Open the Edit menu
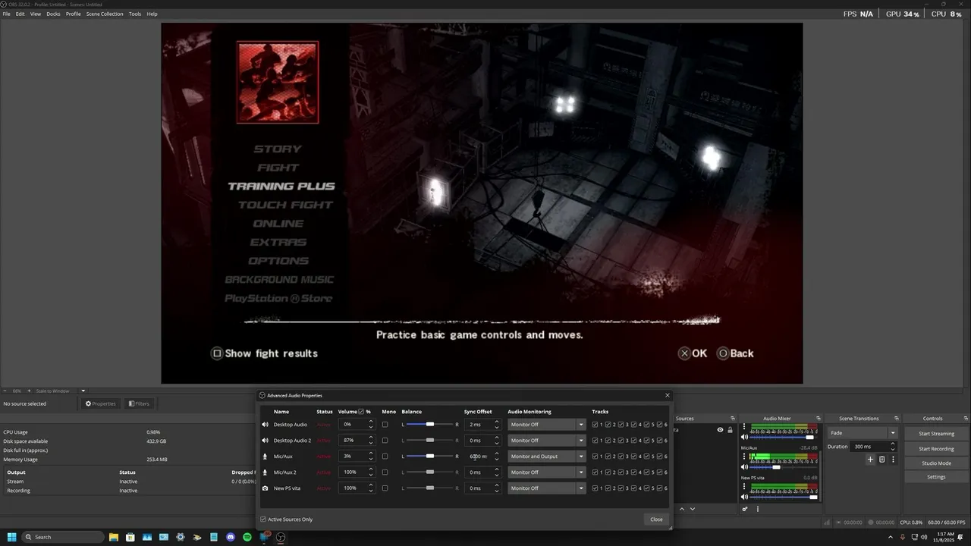The image size is (971, 546). pyautogui.click(x=20, y=14)
